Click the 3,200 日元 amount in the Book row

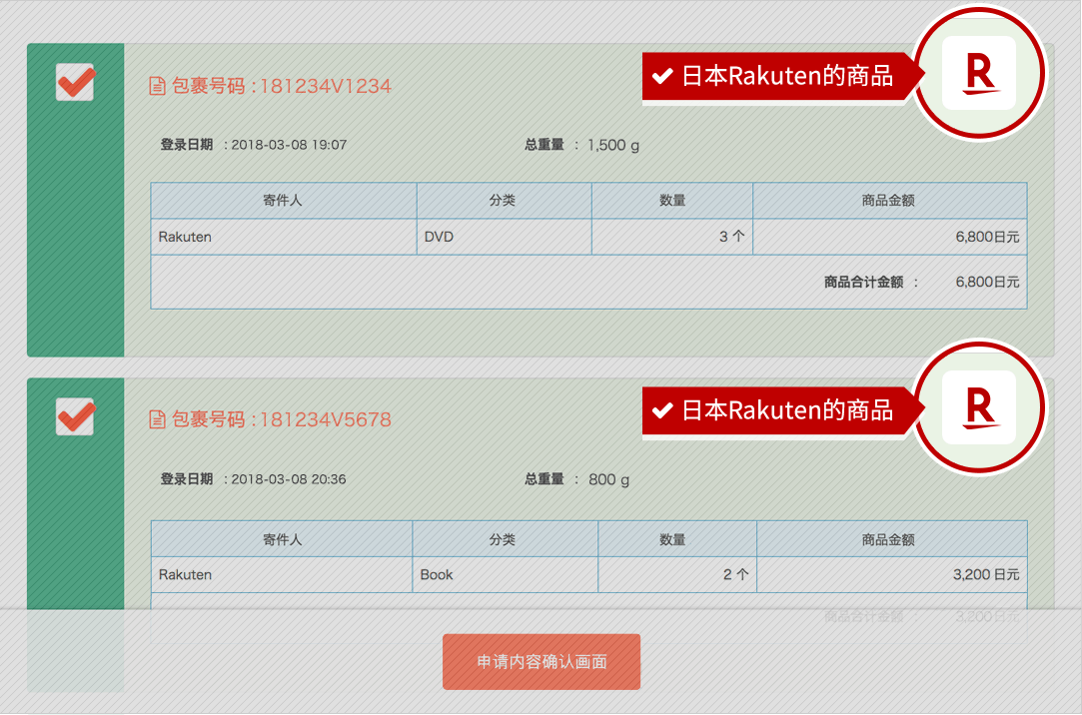(x=986, y=574)
